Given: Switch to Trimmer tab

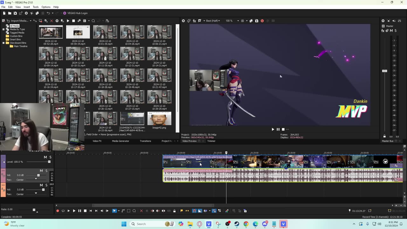Looking at the screenshot, I should (211, 141).
